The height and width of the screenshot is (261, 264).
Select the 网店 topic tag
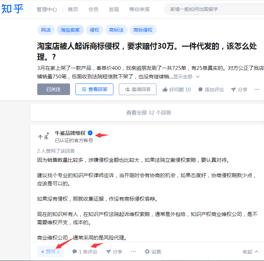point(46,30)
